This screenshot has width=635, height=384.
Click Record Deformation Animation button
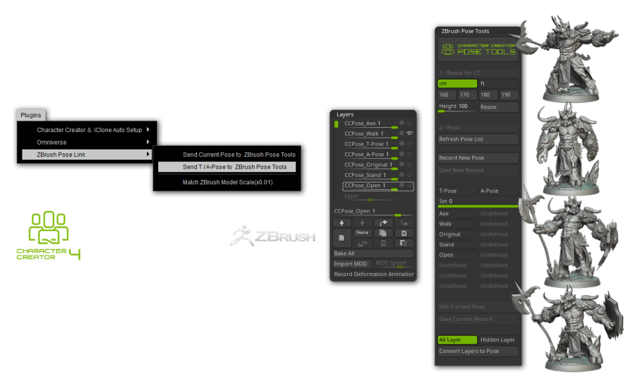tap(373, 274)
